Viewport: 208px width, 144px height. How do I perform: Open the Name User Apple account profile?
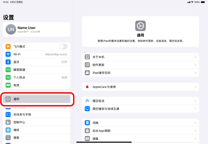tap(36, 30)
